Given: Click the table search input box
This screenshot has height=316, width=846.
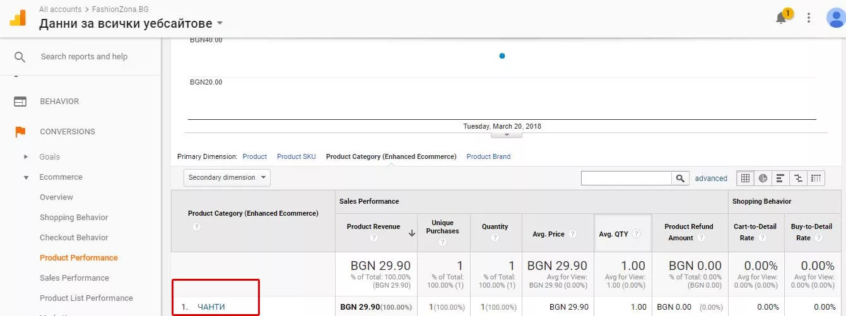Looking at the screenshot, I should pyautogui.click(x=626, y=178).
